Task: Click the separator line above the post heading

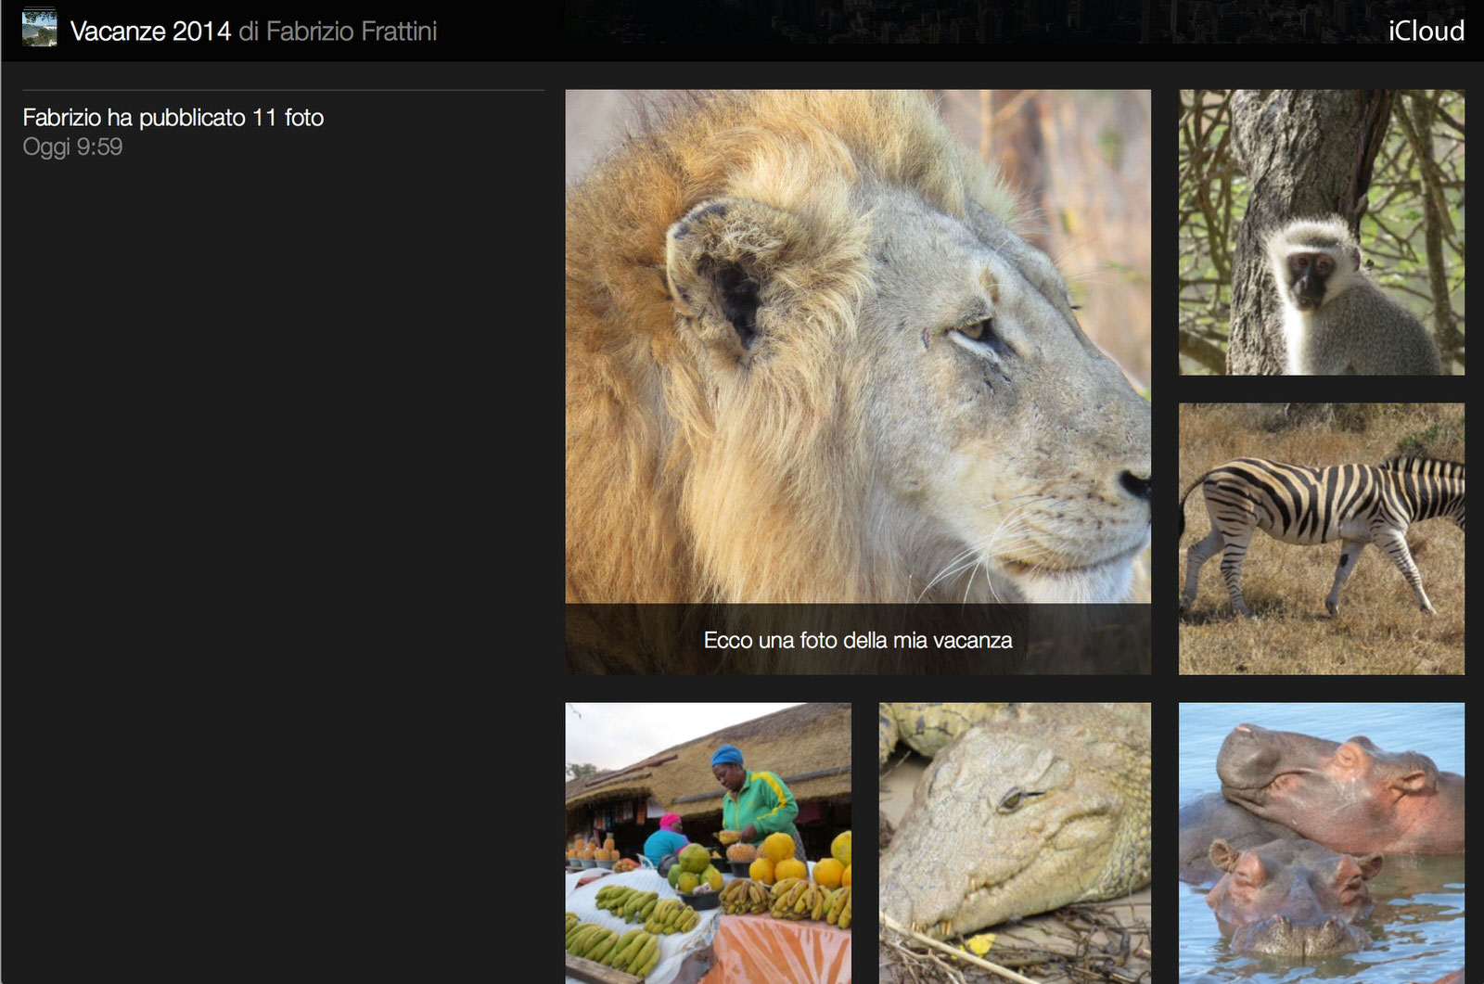Action: (283, 90)
